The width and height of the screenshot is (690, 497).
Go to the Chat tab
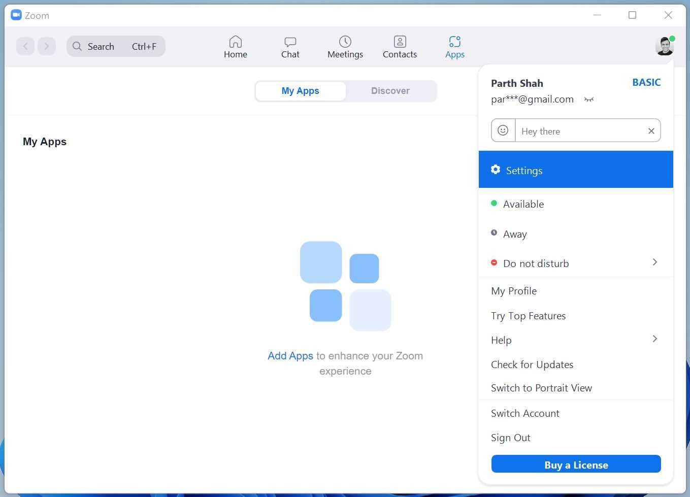(290, 47)
